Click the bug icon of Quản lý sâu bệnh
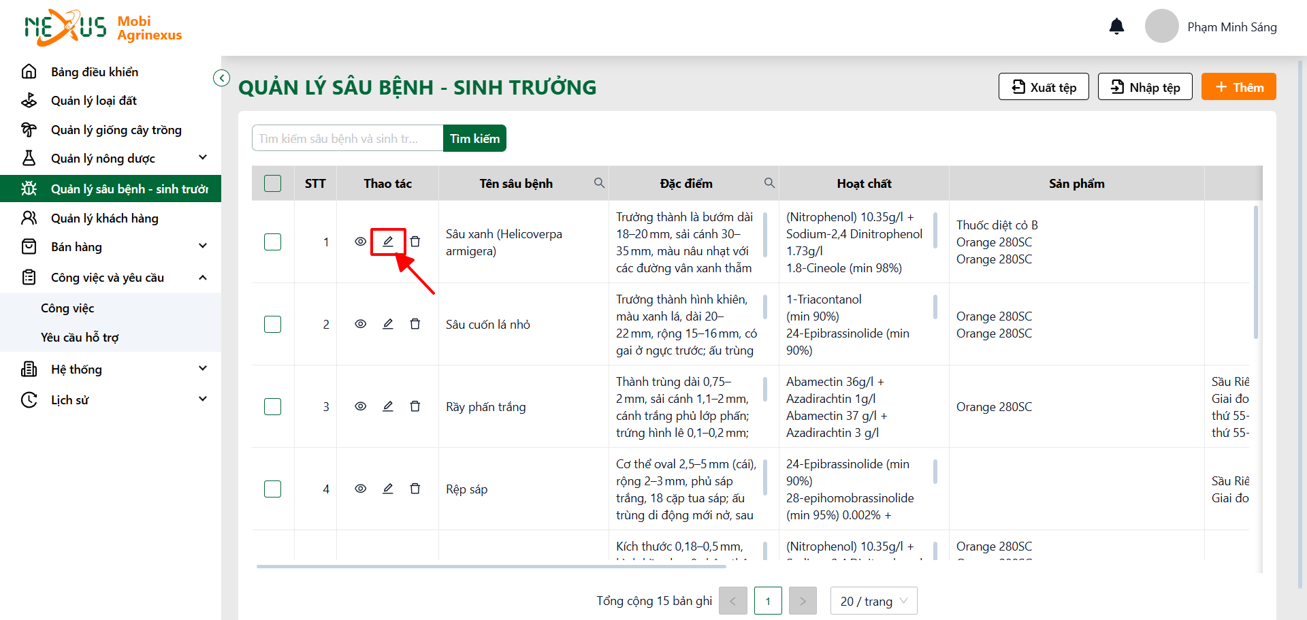The height and width of the screenshot is (620, 1307). click(x=29, y=189)
